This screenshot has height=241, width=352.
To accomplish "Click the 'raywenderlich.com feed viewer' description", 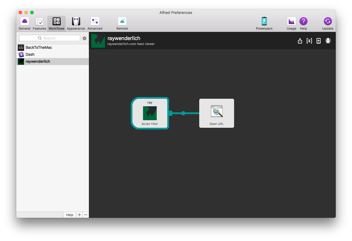I will pos(131,44).
